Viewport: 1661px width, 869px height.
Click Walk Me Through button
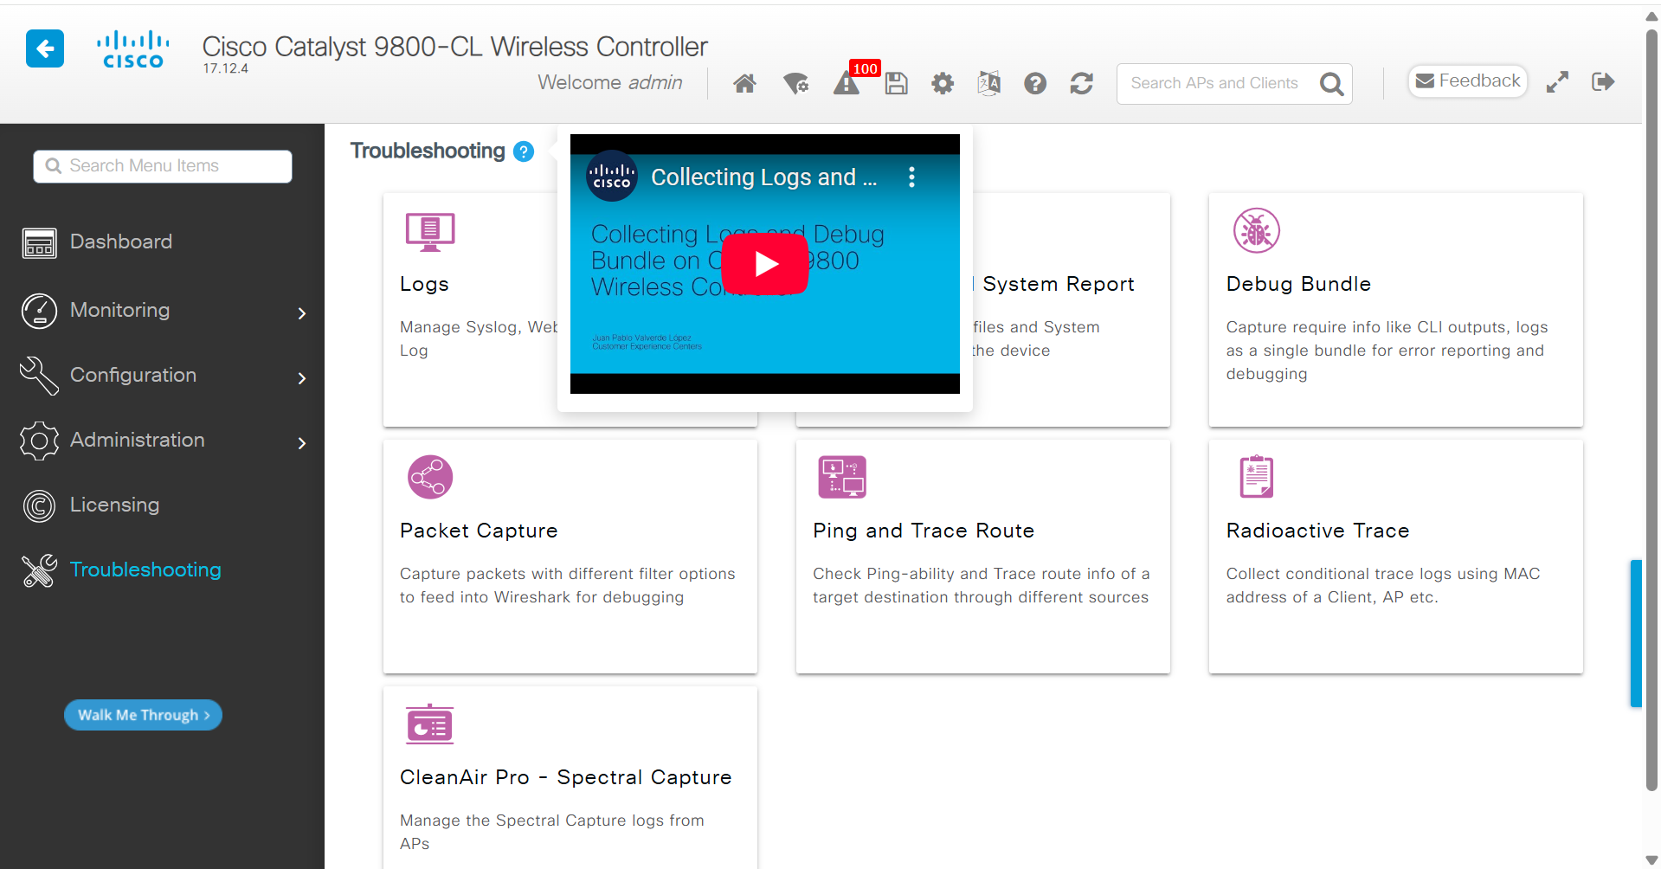143,715
